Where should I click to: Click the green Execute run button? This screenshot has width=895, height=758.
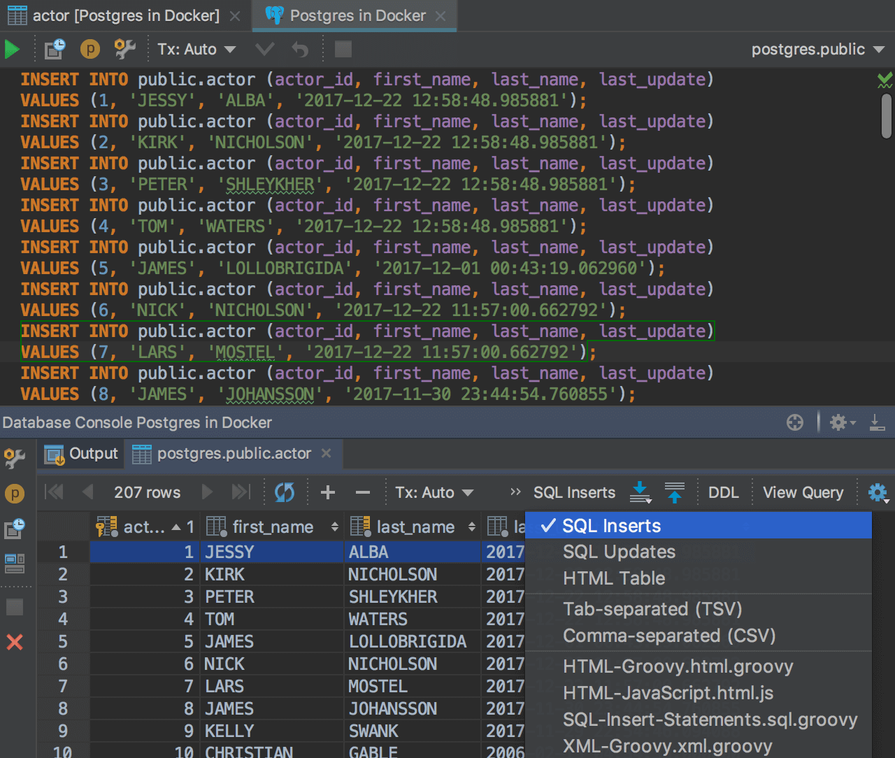[12, 50]
